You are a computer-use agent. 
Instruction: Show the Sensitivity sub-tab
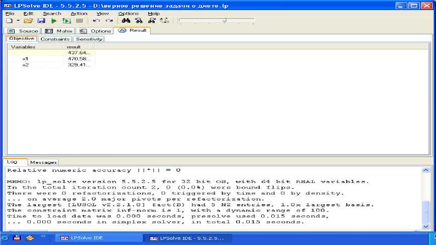(x=89, y=39)
